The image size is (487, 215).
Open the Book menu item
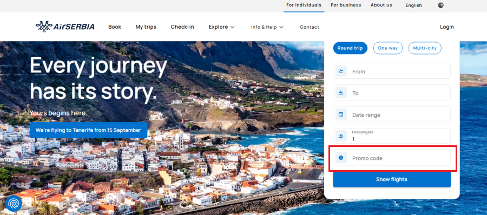pyautogui.click(x=115, y=27)
